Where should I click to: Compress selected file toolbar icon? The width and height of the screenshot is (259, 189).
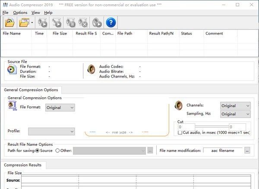point(57,22)
